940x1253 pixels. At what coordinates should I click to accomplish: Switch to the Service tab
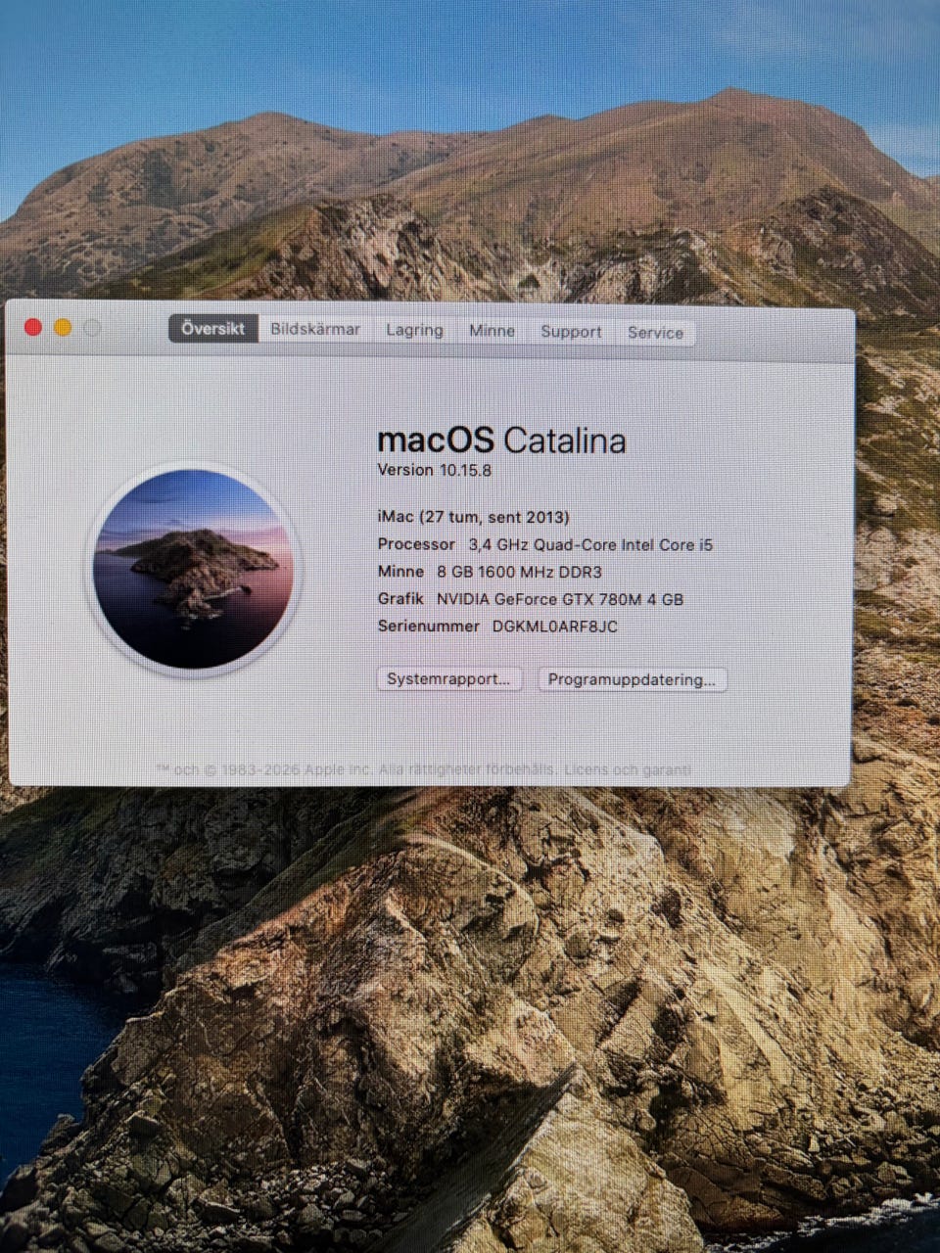tap(655, 333)
